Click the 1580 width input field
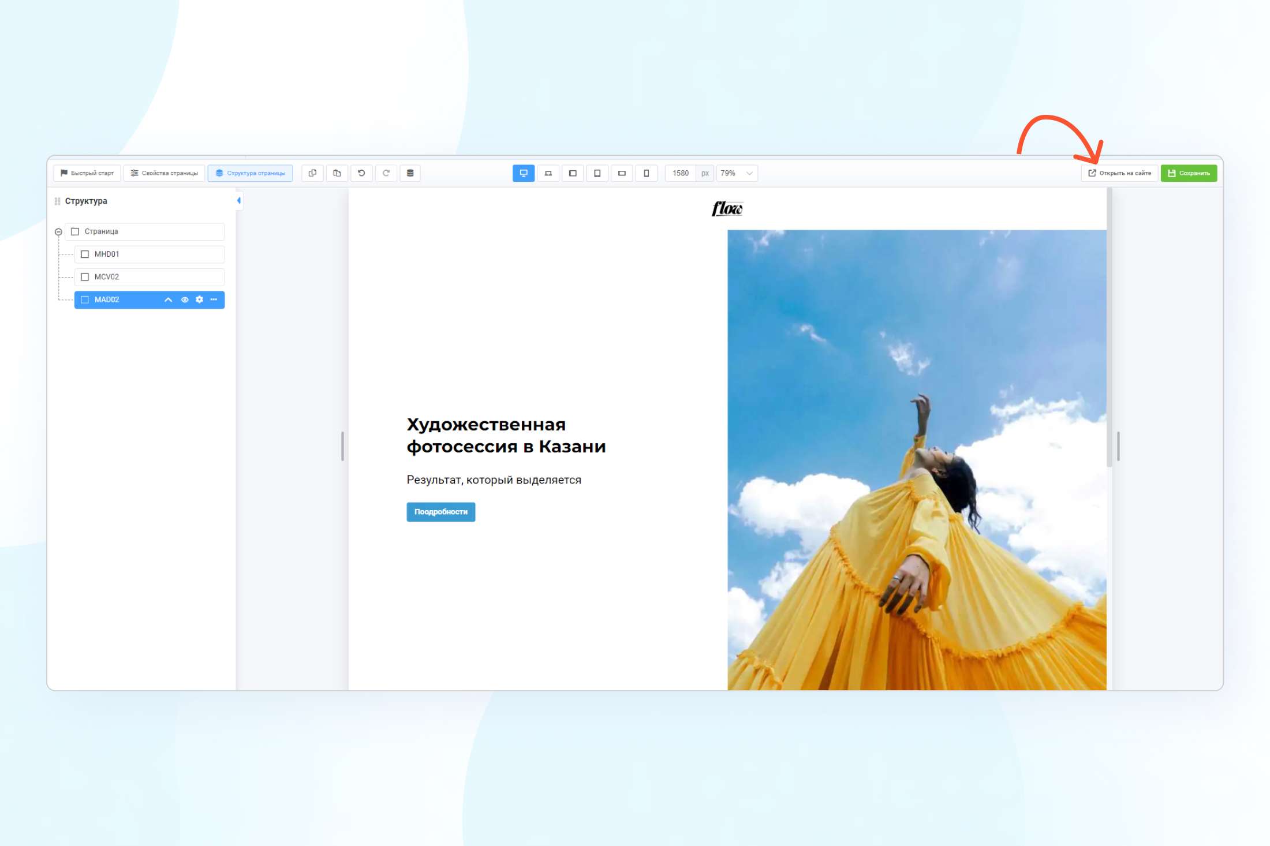The width and height of the screenshot is (1270, 846). (x=681, y=173)
